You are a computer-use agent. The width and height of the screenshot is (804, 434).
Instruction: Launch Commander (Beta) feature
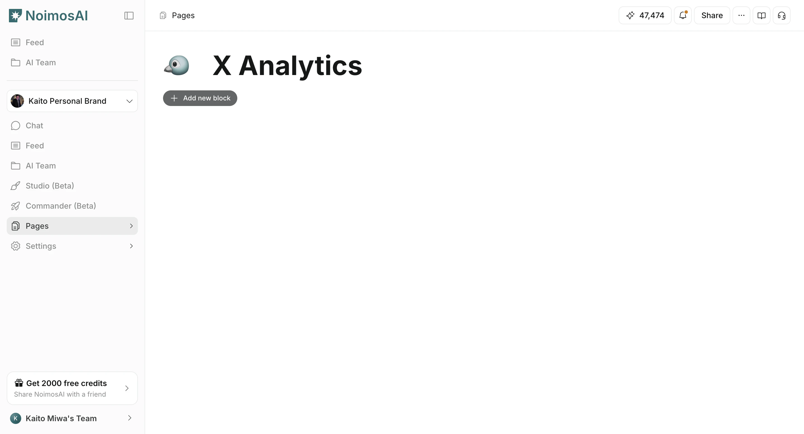click(x=61, y=206)
